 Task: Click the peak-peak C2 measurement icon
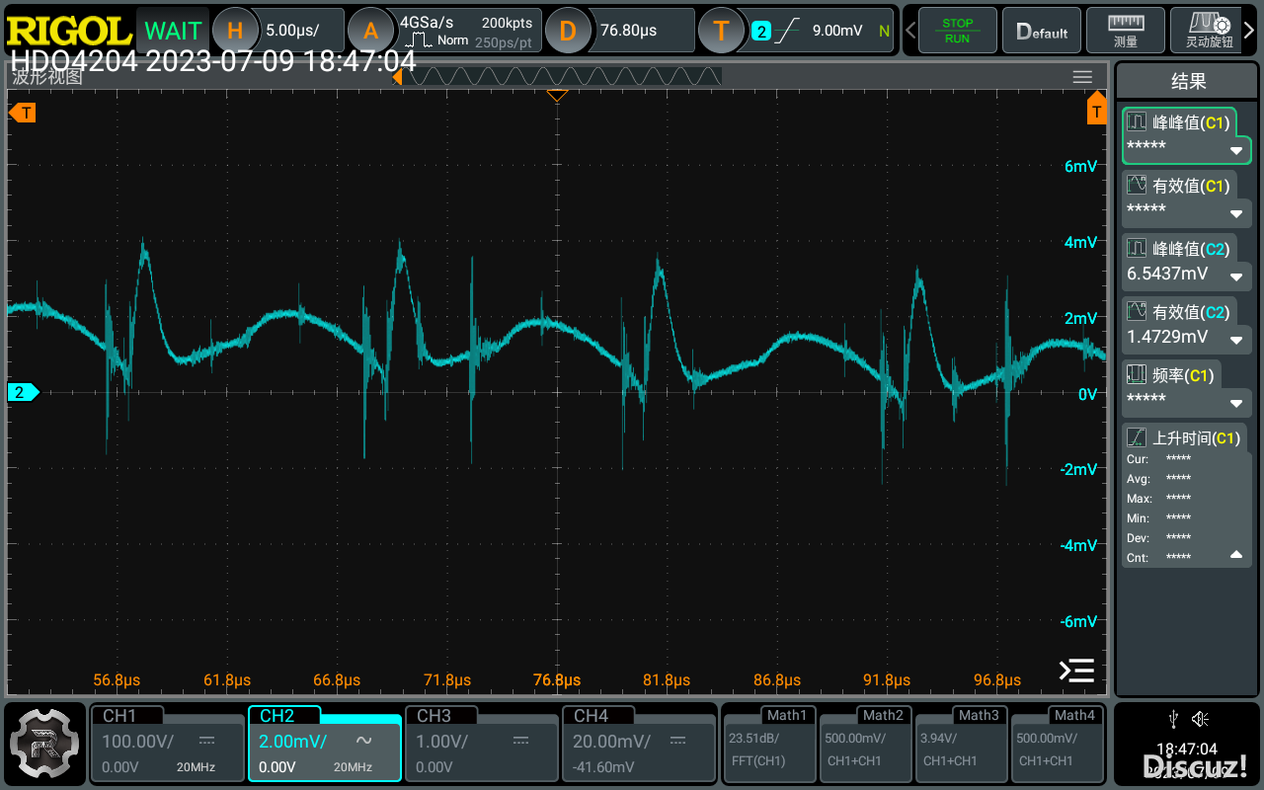coord(1137,249)
